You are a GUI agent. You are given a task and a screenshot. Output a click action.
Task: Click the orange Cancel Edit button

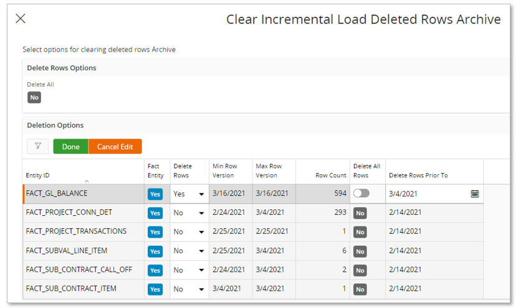[115, 147]
